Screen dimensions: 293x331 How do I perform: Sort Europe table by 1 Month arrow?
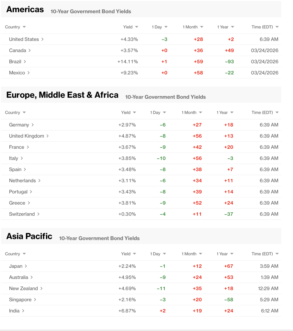tap(201, 112)
